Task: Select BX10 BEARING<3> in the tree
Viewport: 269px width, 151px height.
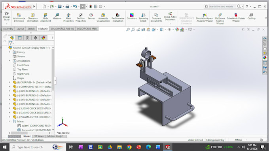Action: click(32, 100)
